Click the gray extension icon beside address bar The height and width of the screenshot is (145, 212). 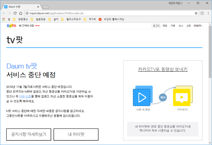tap(202, 13)
